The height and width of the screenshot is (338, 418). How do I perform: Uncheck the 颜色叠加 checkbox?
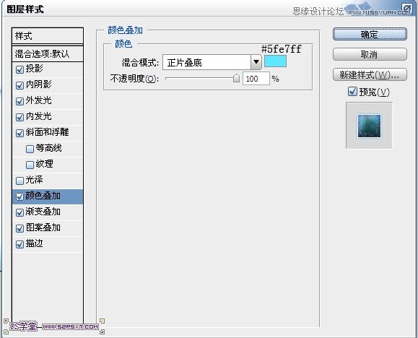[x=19, y=196]
